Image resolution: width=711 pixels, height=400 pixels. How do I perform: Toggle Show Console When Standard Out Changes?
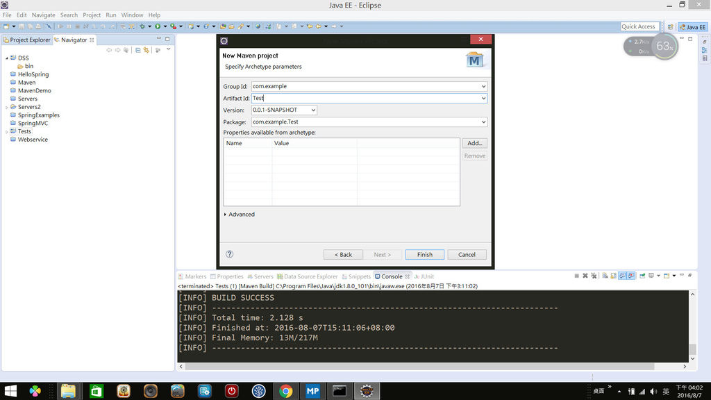pyautogui.click(x=623, y=276)
